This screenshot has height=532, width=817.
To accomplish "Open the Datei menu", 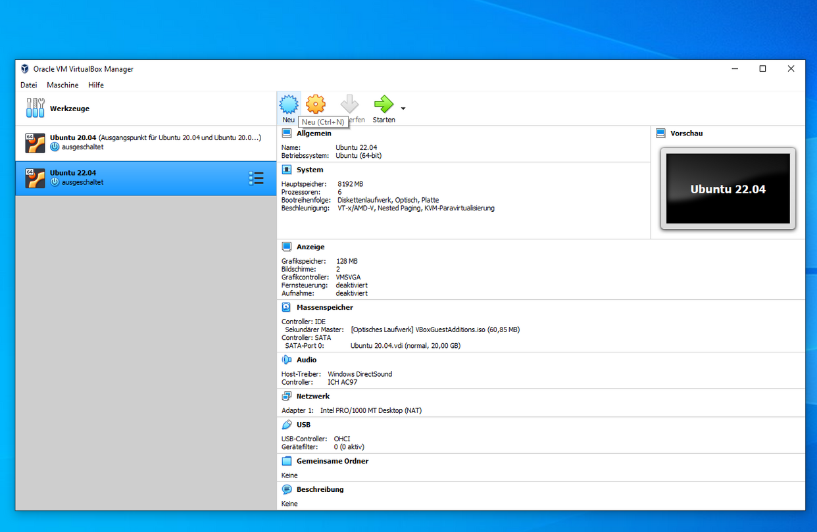I will coord(29,85).
